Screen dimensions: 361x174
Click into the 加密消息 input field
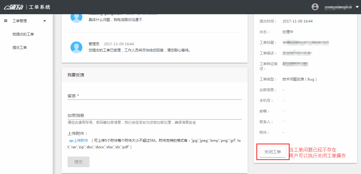point(154,116)
